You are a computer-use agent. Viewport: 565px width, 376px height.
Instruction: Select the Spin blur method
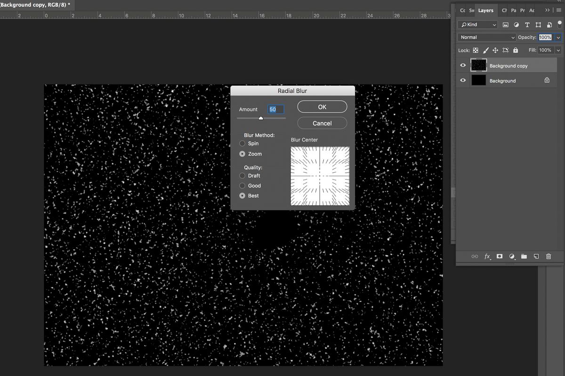click(242, 143)
